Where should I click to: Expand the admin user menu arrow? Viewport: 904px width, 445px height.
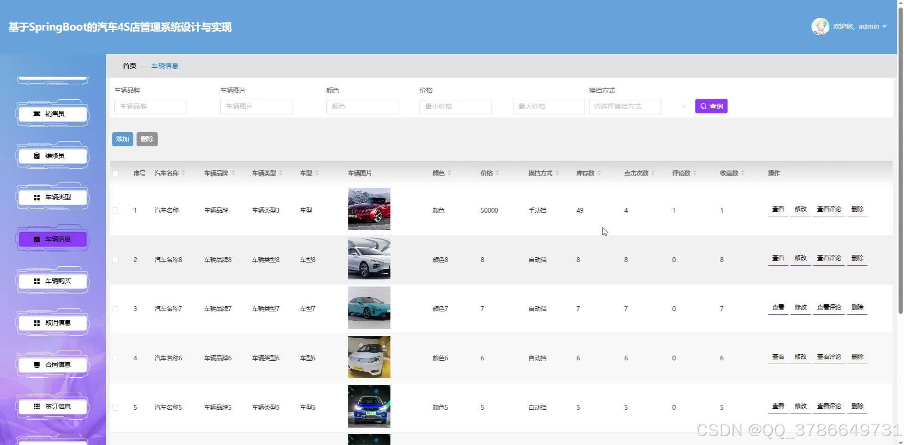click(885, 26)
